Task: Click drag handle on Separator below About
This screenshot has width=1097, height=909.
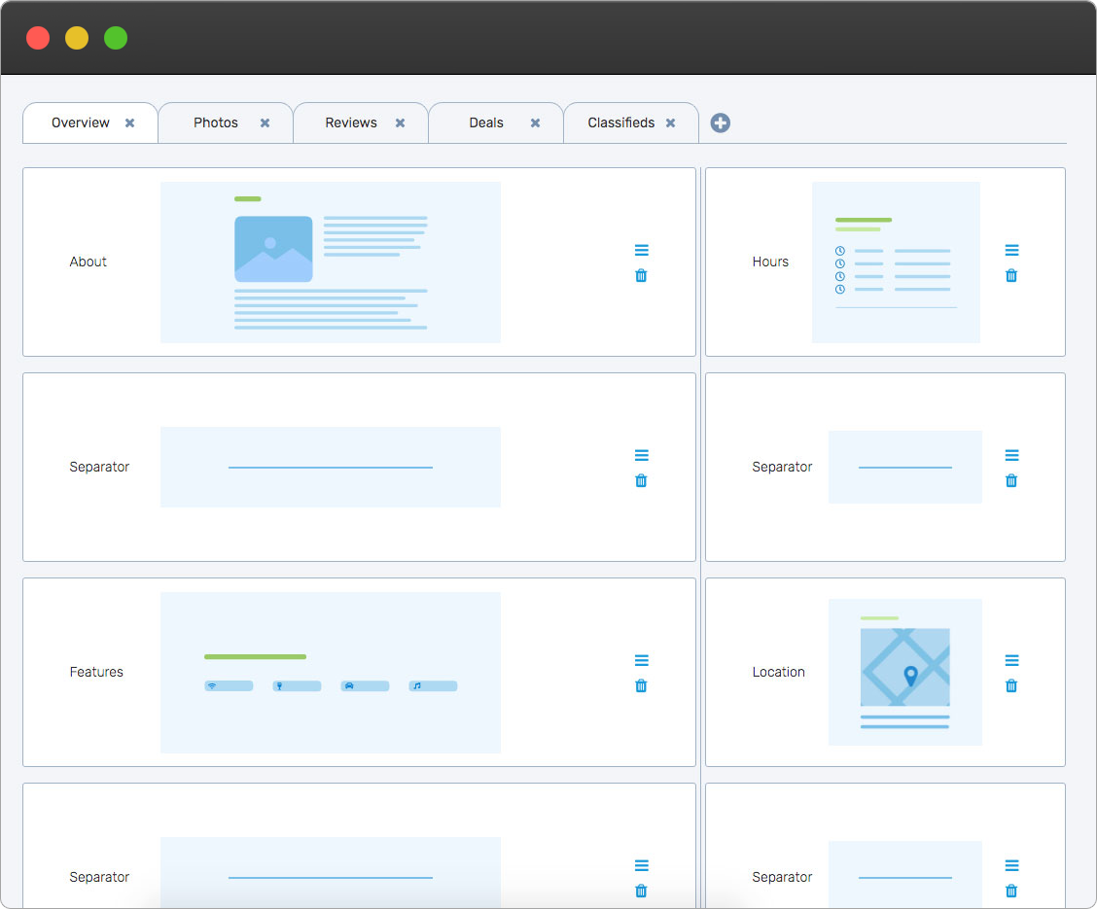Action: pyautogui.click(x=642, y=455)
